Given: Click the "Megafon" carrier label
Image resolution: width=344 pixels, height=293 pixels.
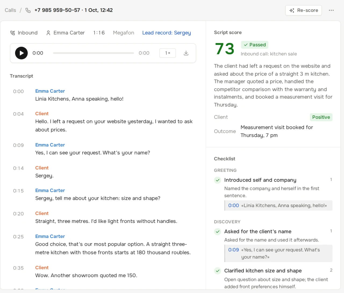Looking at the screenshot, I should click(124, 33).
